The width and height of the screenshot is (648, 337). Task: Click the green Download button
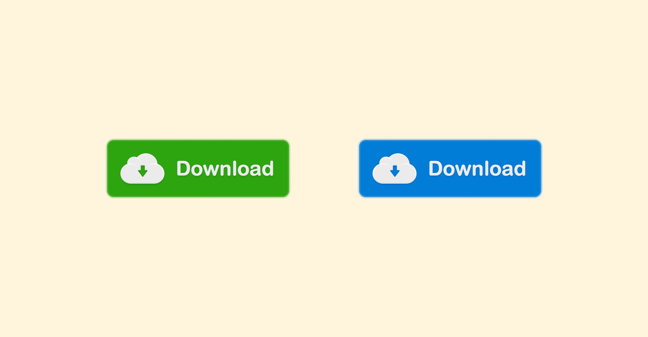pyautogui.click(x=198, y=168)
